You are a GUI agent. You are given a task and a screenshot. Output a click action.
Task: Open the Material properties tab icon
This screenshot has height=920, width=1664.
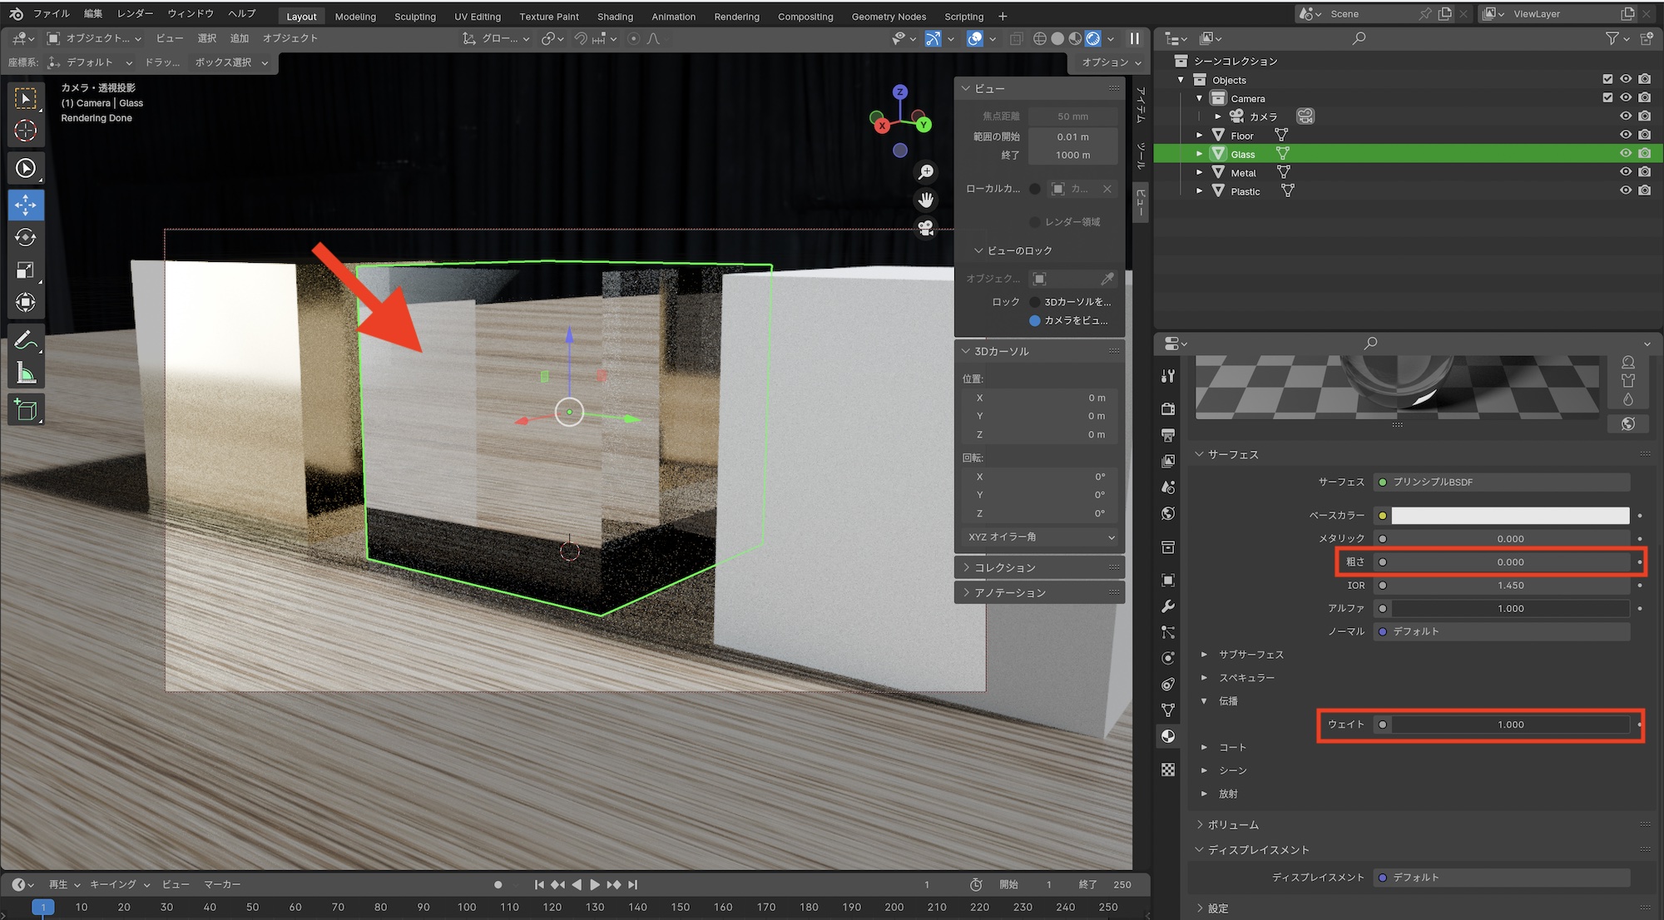click(1168, 736)
